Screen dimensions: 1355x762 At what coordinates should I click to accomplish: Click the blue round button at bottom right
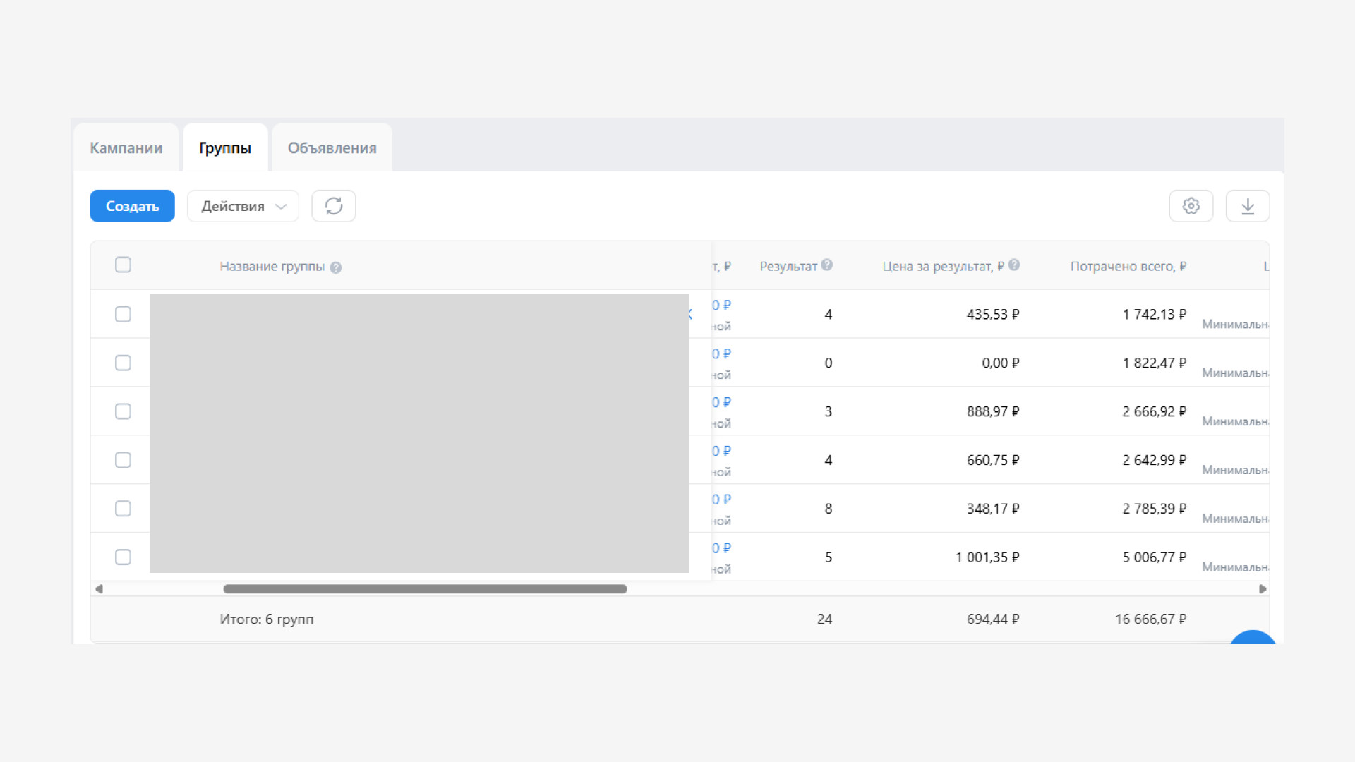1253,638
